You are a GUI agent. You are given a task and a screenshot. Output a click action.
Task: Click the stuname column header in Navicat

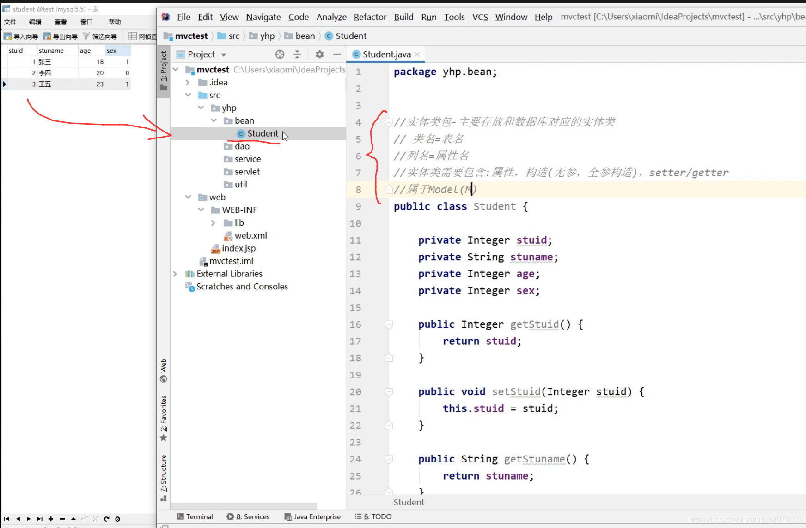pos(57,51)
